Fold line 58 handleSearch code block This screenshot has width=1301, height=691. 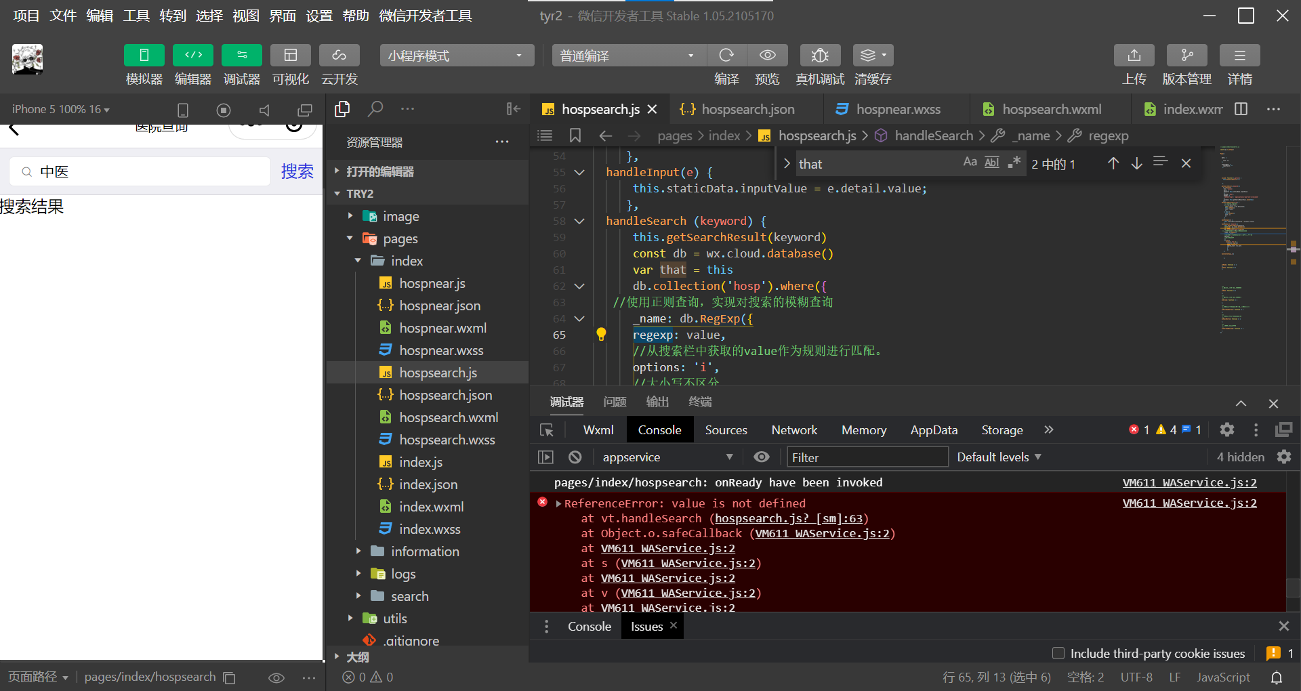[x=579, y=221]
